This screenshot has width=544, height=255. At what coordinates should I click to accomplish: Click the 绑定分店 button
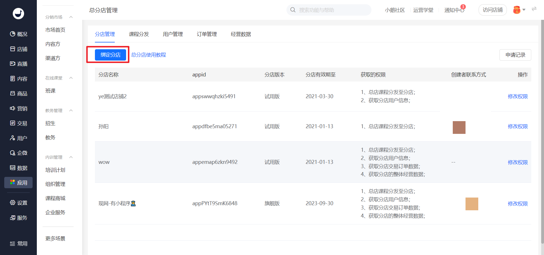point(110,55)
